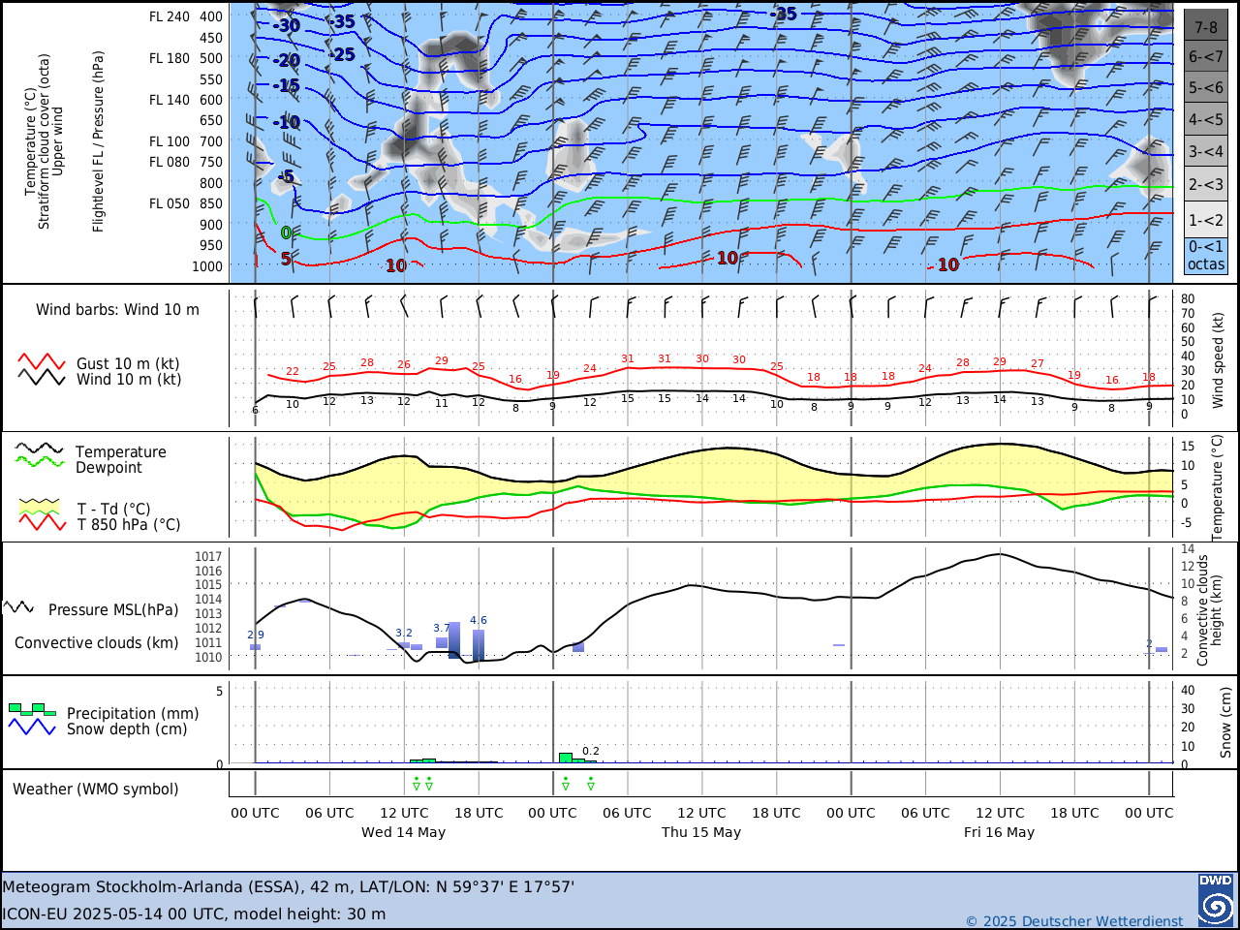This screenshot has height=930, width=1240.
Task: Click the Convective clouds (km) label
Action: coord(97,643)
